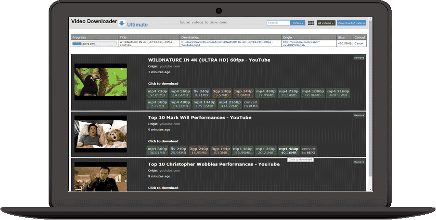
Task: Click the 420.55MB size cell
Action: [x=345, y=44]
